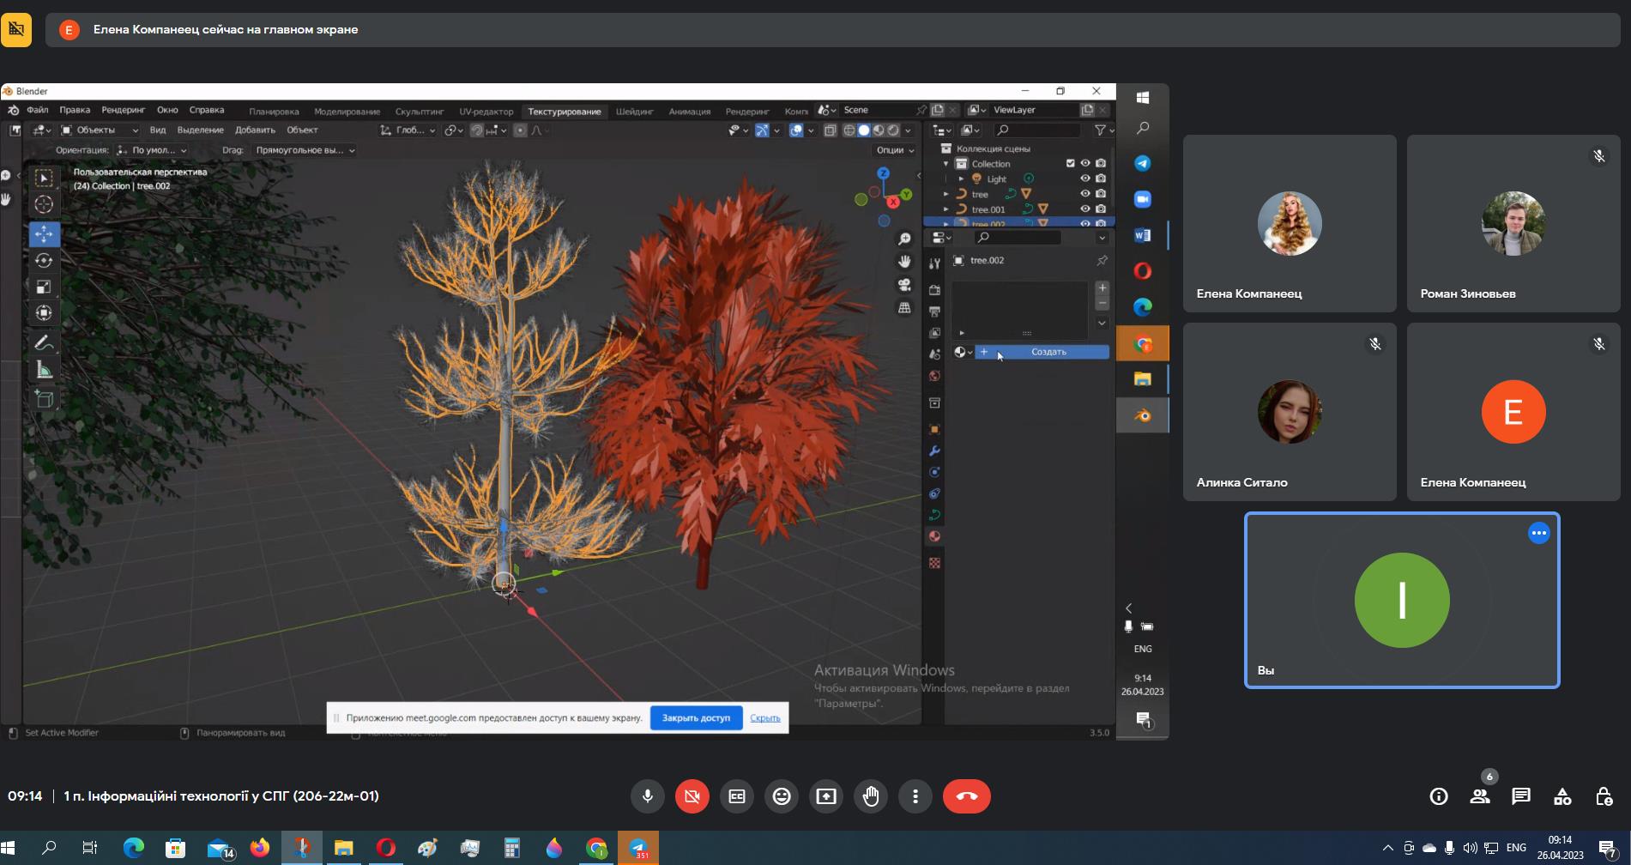
Task: Select the Measure ruler tool
Action: coord(44,370)
